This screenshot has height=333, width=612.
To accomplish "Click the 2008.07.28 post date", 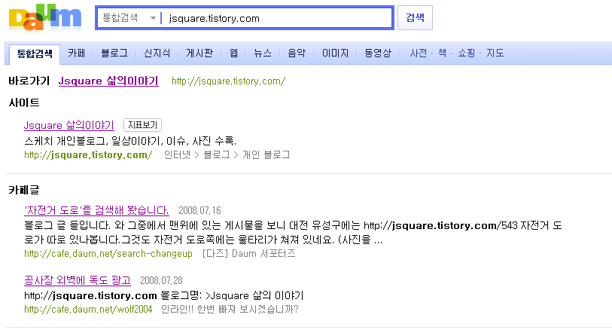I will coord(161,280).
